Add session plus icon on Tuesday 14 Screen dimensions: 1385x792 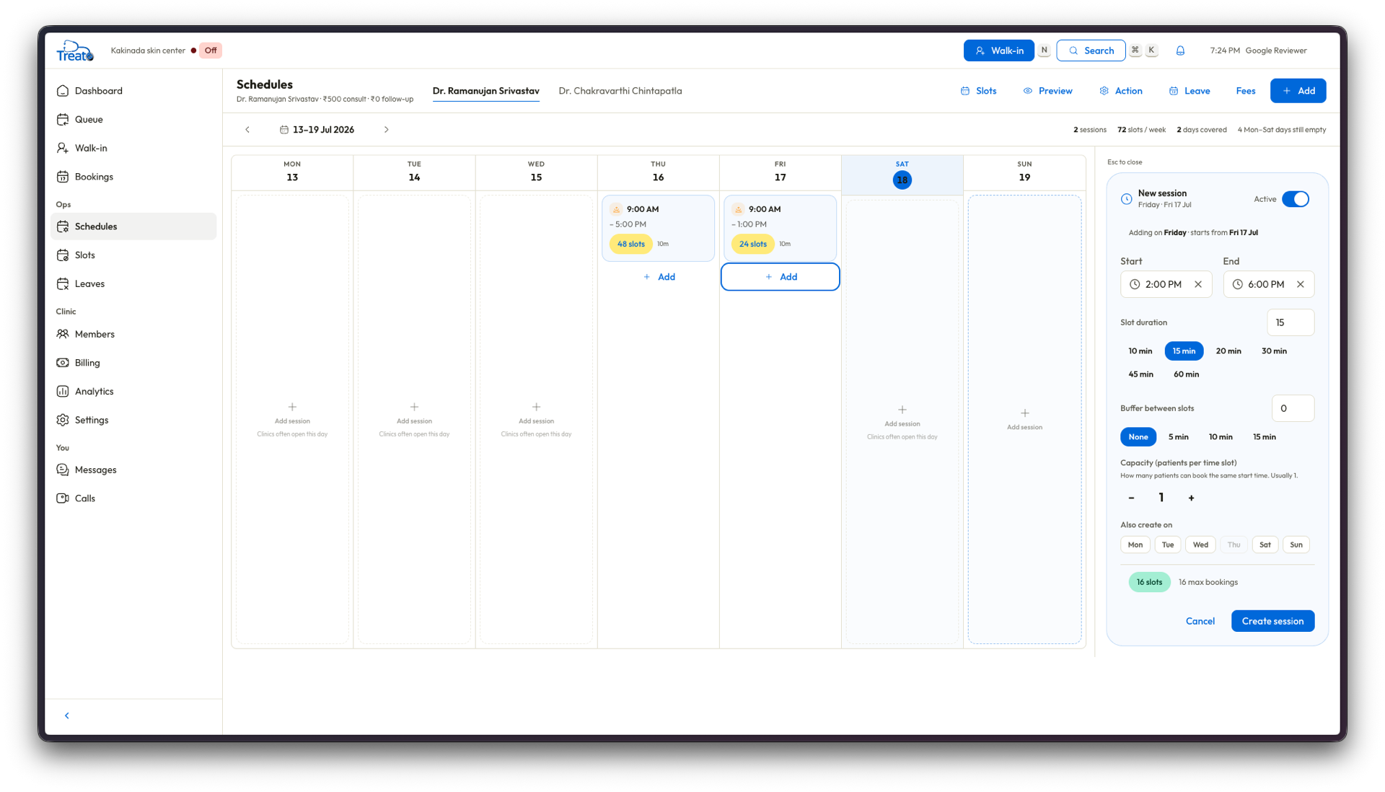(414, 407)
